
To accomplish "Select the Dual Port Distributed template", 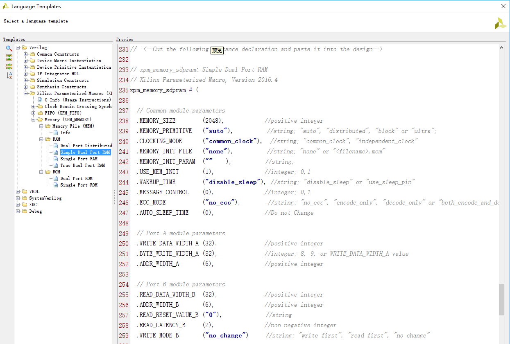I will pos(86,146).
